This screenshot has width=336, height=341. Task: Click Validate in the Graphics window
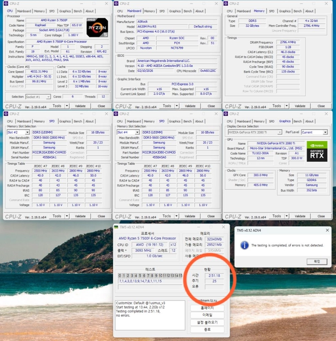300,216
